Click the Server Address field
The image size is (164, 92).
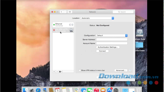pos(112,39)
